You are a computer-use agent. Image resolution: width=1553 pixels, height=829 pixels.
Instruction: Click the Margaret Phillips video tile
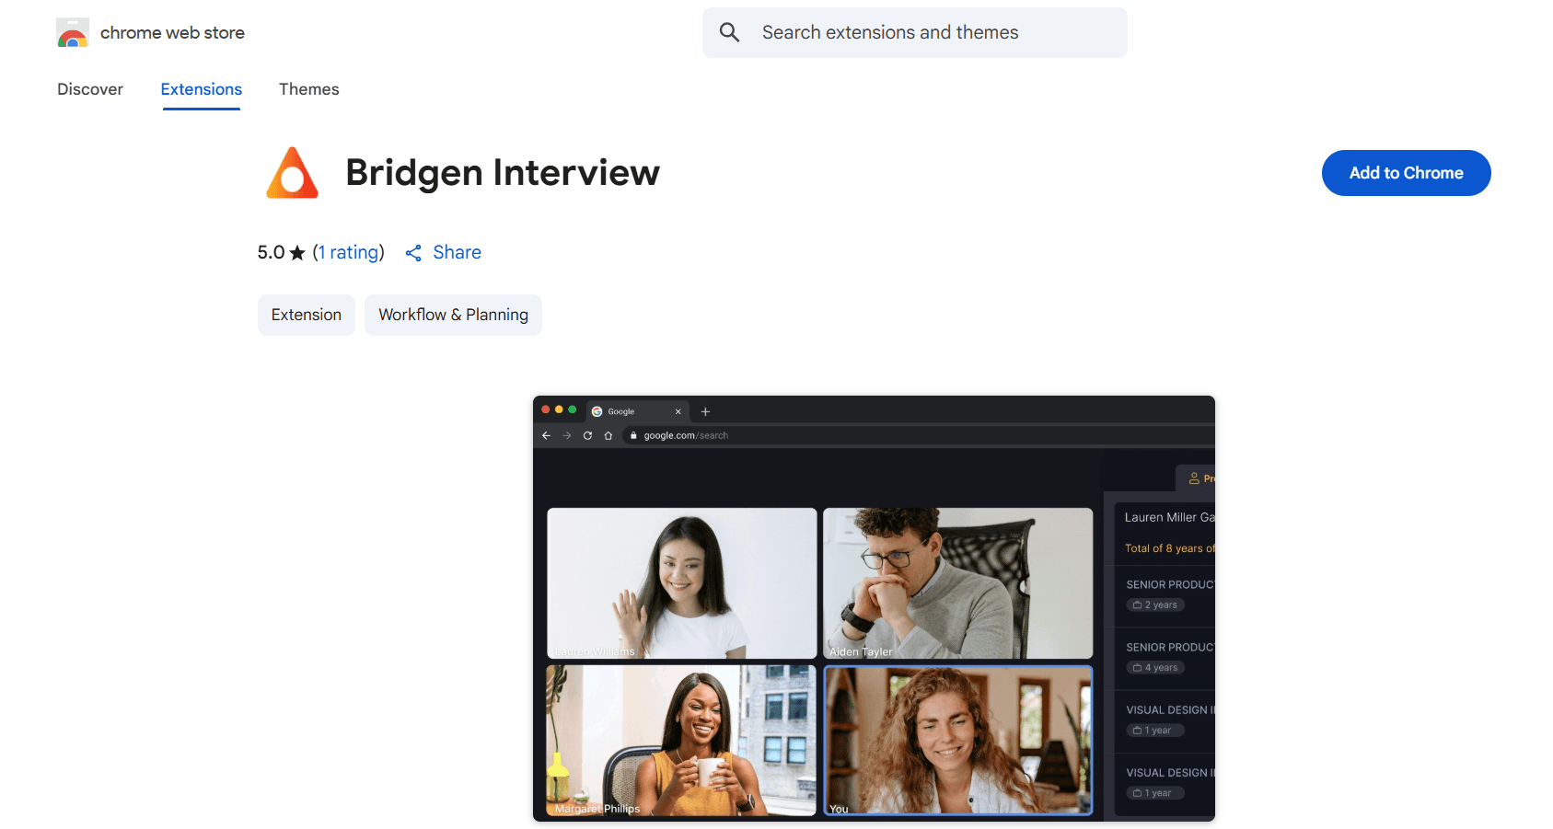coord(682,741)
